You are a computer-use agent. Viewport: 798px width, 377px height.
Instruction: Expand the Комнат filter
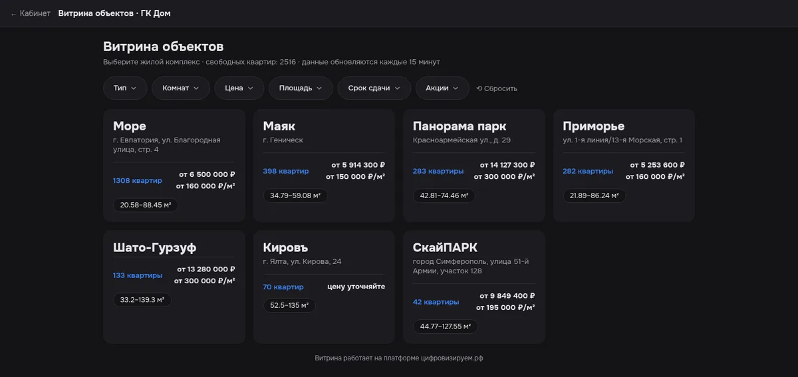pos(181,88)
